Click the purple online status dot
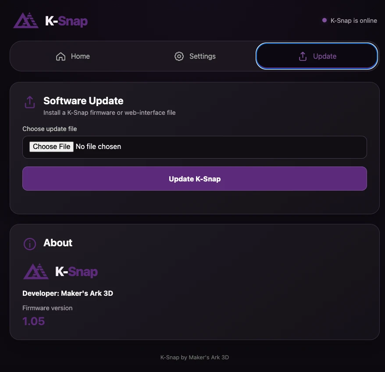385x372 pixels. click(x=324, y=20)
